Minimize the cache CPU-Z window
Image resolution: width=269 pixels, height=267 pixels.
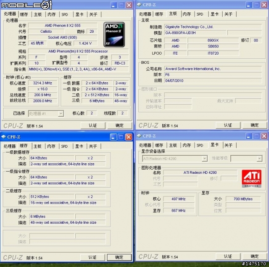pos(113,137)
